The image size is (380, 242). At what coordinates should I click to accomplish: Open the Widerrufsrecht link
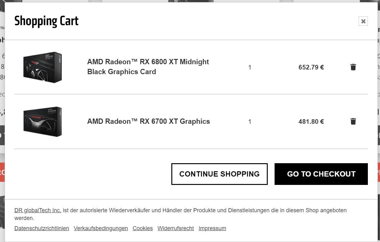point(176,228)
